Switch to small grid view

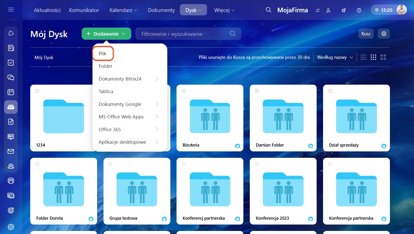tap(373, 57)
